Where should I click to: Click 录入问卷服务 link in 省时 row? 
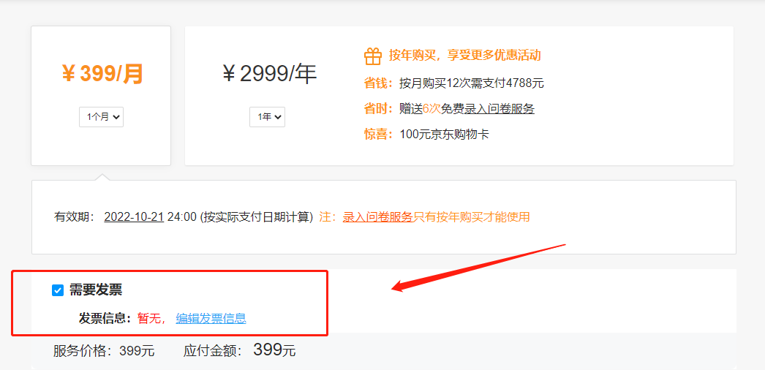pyautogui.click(x=499, y=109)
